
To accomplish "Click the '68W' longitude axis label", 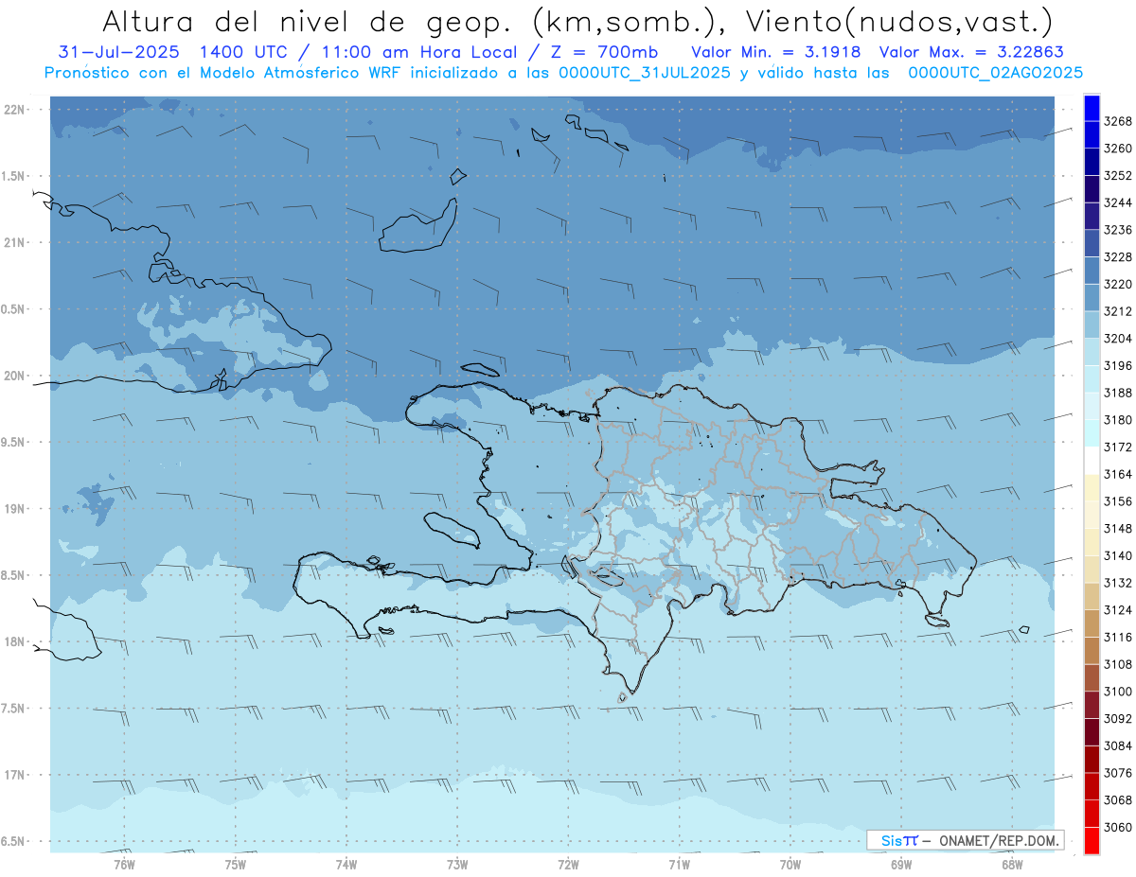I will [1012, 865].
